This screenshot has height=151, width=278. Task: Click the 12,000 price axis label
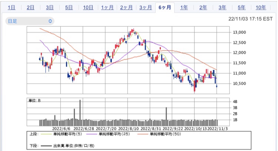239,53
